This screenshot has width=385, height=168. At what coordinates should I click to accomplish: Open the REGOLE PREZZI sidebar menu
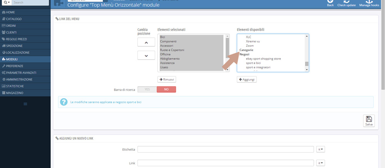click(x=25, y=39)
